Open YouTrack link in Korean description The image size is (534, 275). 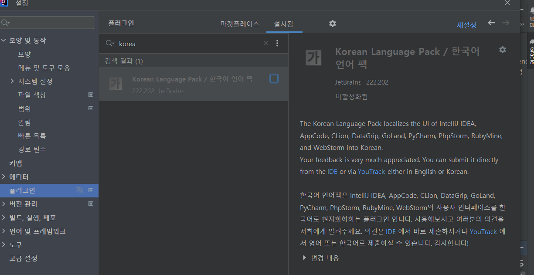click(483, 232)
